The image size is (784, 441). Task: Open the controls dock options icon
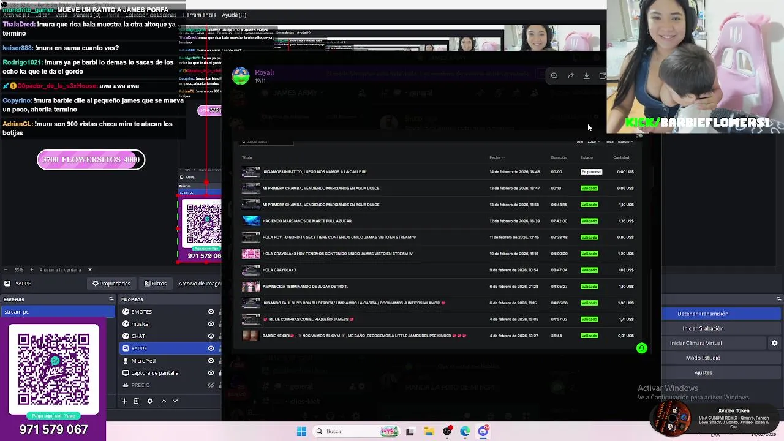pyautogui.click(x=778, y=300)
